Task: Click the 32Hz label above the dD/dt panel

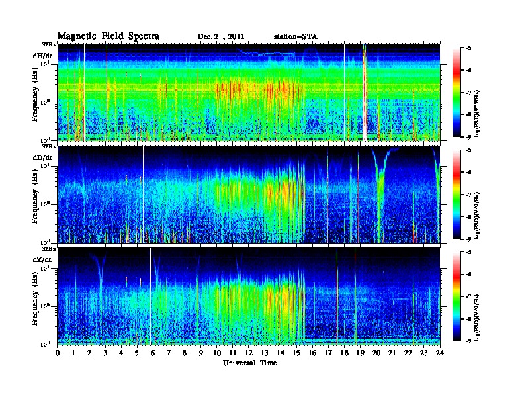Action: coord(49,146)
